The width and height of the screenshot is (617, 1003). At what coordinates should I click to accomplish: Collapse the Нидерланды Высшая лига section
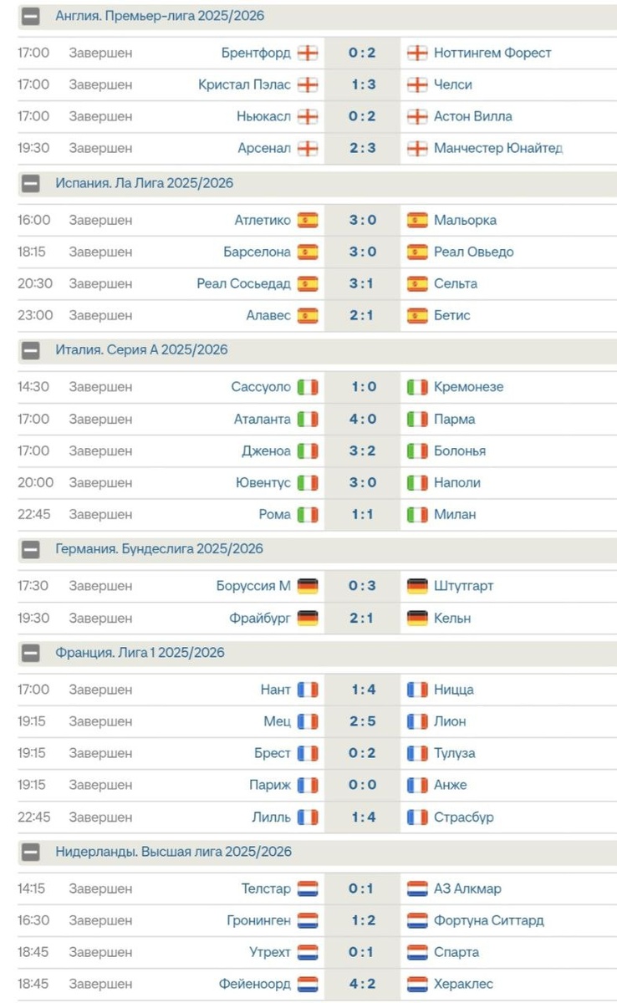point(31,852)
